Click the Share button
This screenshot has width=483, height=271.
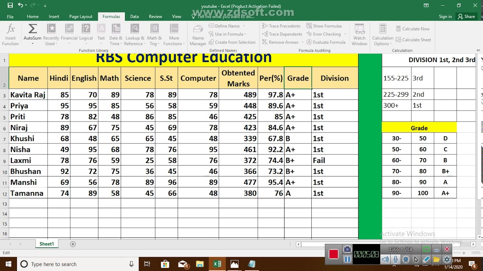[466, 17]
